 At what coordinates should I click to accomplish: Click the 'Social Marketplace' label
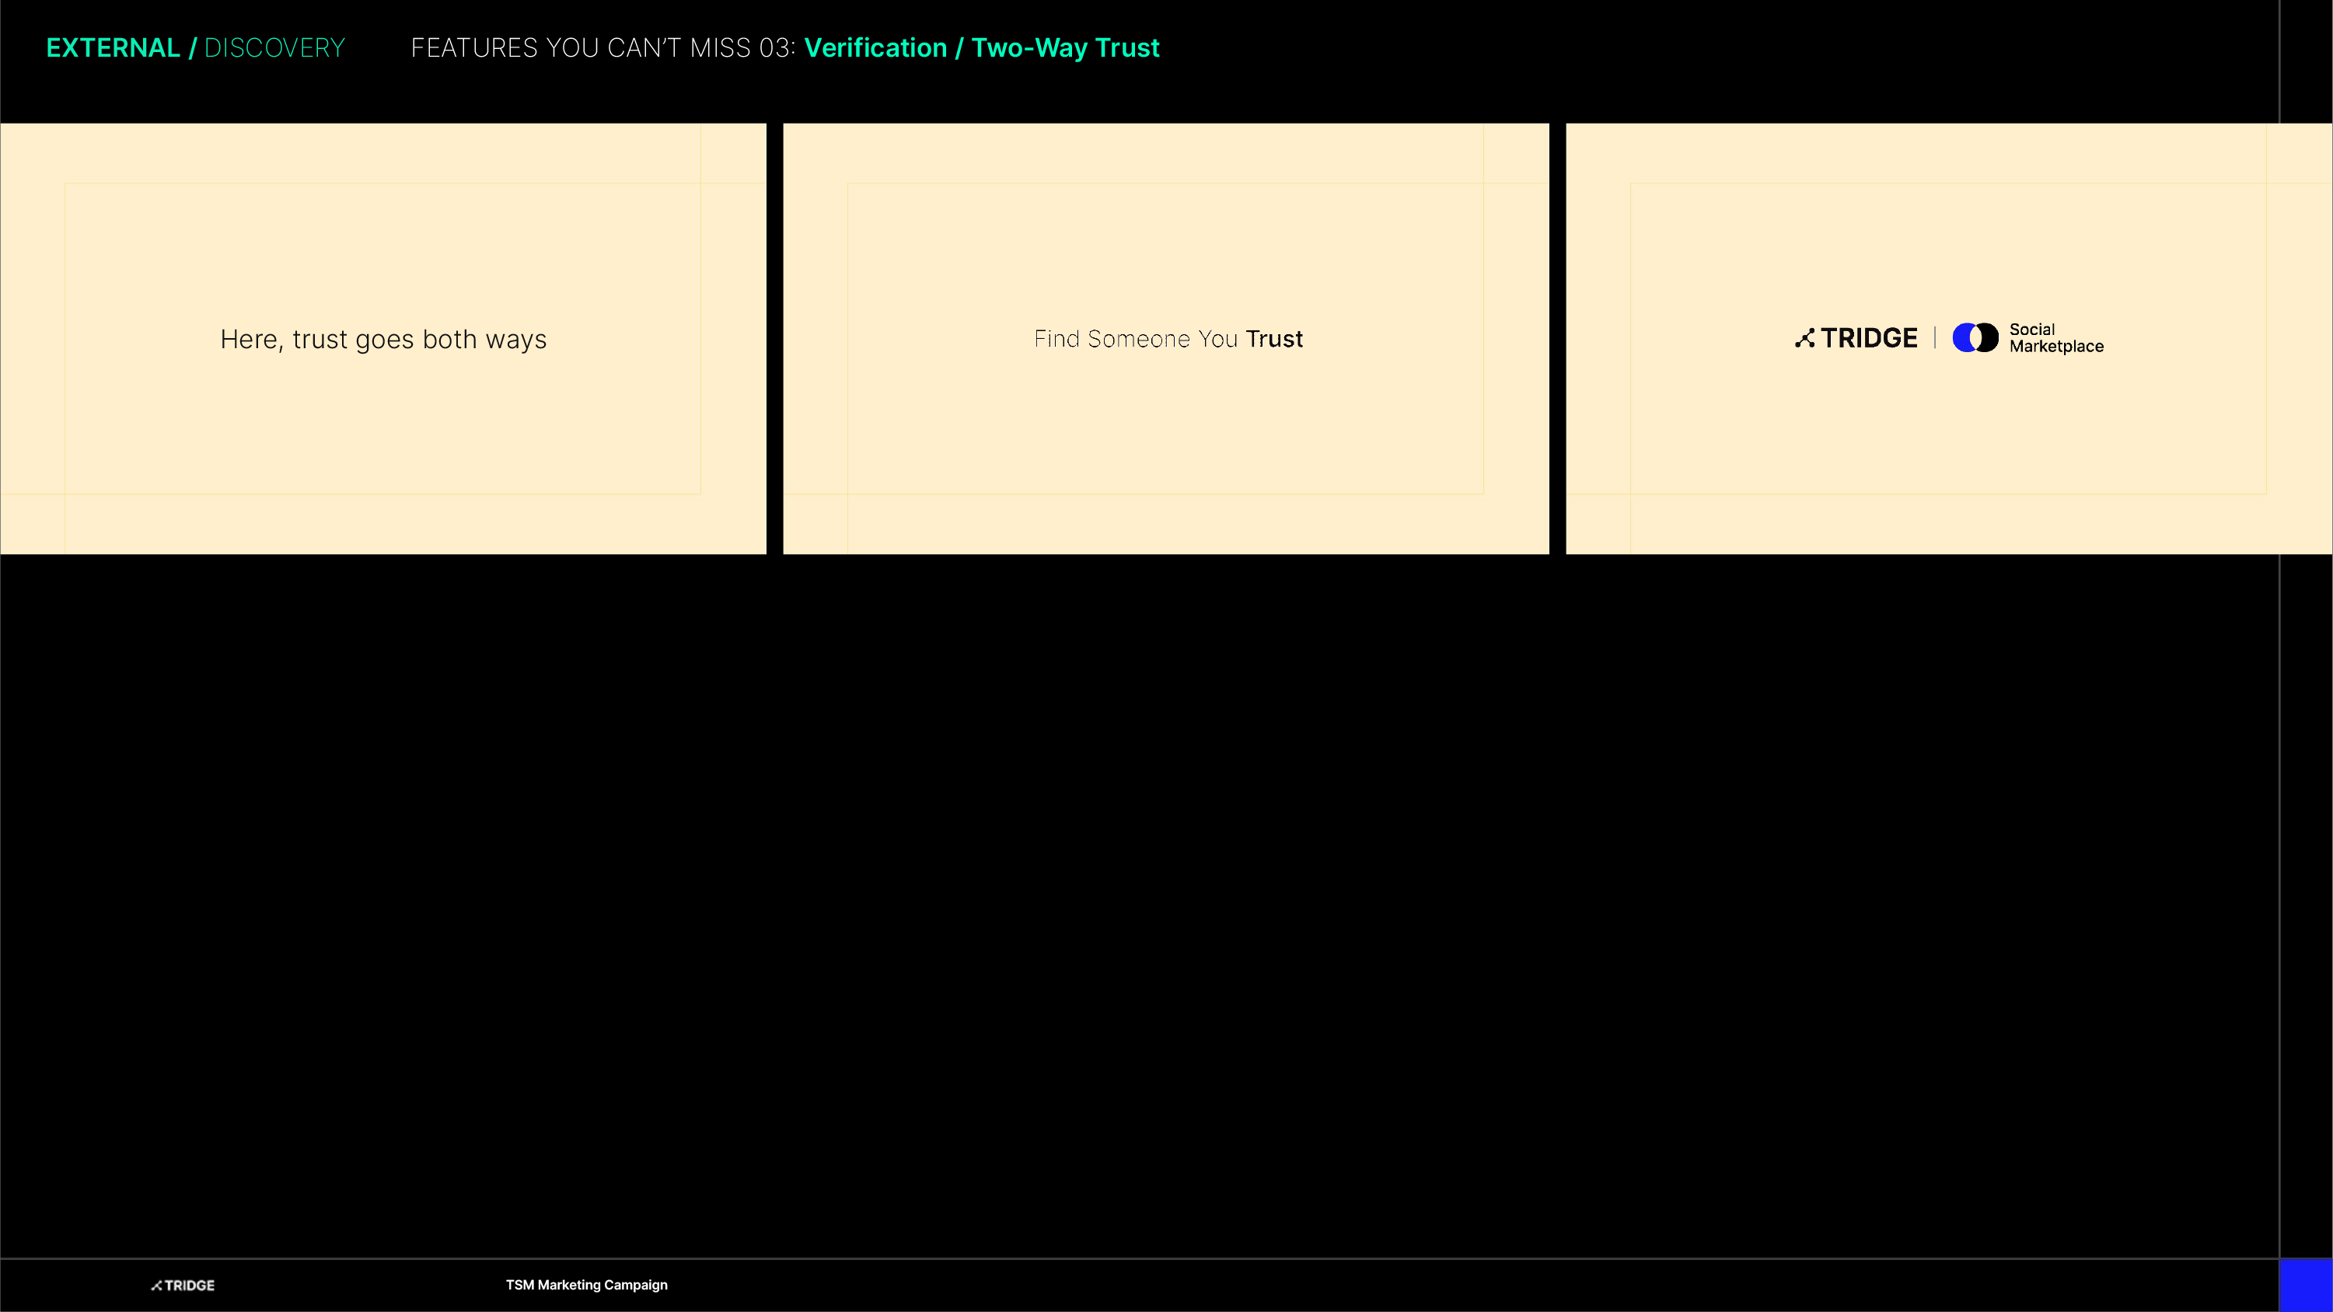[x=2056, y=338]
